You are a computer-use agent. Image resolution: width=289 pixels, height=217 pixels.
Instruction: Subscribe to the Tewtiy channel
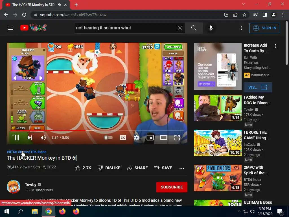point(172,187)
